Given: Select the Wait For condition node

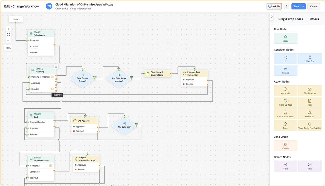Looking at the screenshot, I should click(x=310, y=58).
